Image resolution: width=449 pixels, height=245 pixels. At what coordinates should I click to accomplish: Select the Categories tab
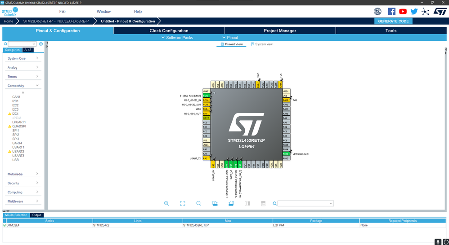tap(12, 50)
